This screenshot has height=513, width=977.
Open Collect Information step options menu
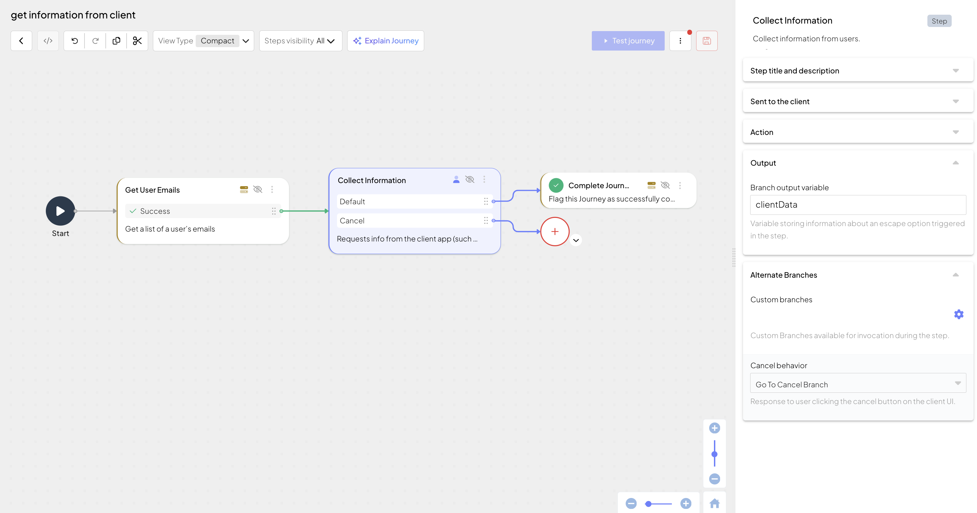[x=484, y=179]
